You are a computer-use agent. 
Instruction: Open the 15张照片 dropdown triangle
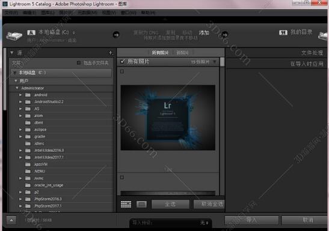click(x=215, y=62)
